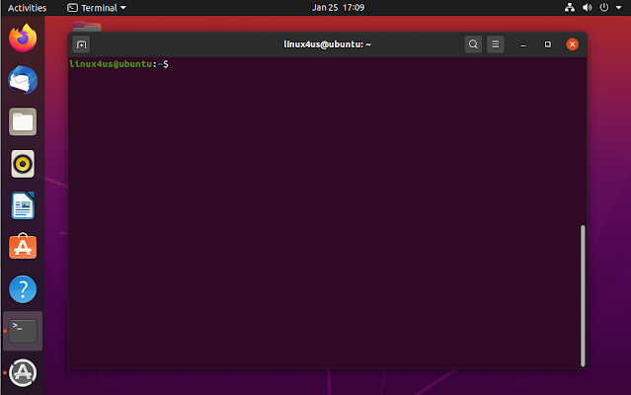This screenshot has width=631, height=395.
Task: Launch Rhythmbox music player
Action: [x=23, y=164]
